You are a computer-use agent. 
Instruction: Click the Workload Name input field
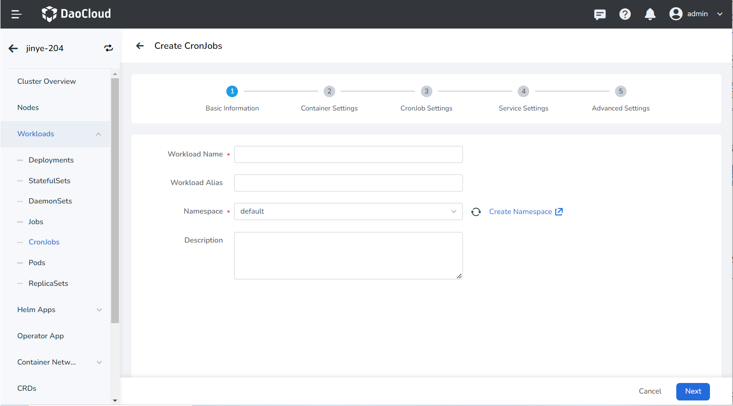pyautogui.click(x=348, y=155)
